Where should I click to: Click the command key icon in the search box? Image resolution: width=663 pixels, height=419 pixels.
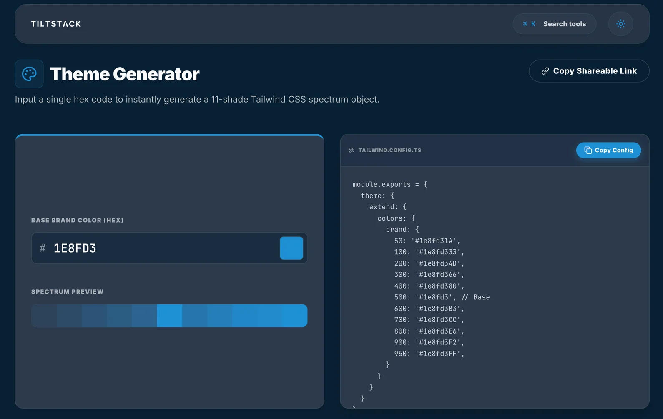[525, 24]
